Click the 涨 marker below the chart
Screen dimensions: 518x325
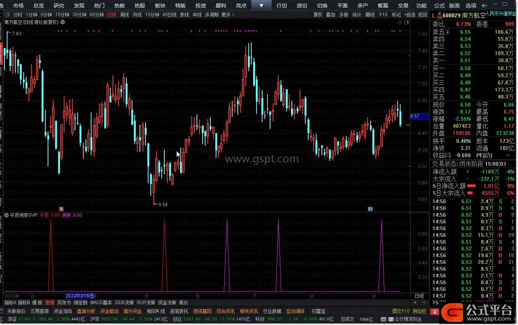coord(61,209)
